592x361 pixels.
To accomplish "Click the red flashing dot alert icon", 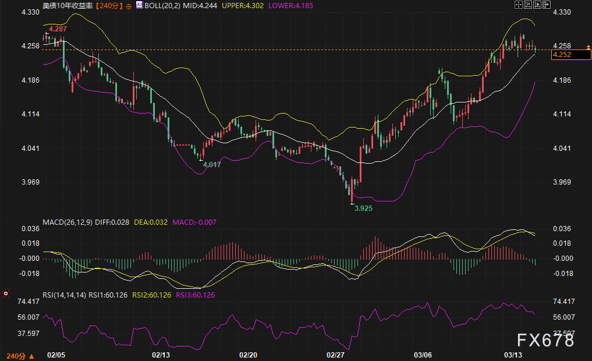I will pos(6,294).
